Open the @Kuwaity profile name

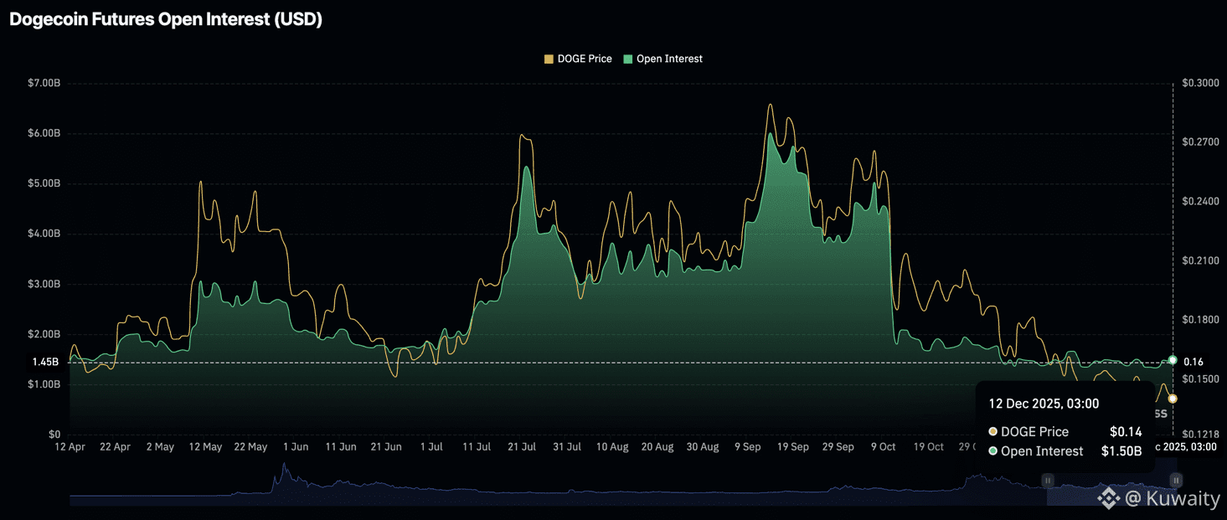pyautogui.click(x=1172, y=499)
